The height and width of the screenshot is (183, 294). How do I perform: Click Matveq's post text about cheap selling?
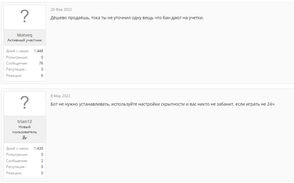[127, 18]
